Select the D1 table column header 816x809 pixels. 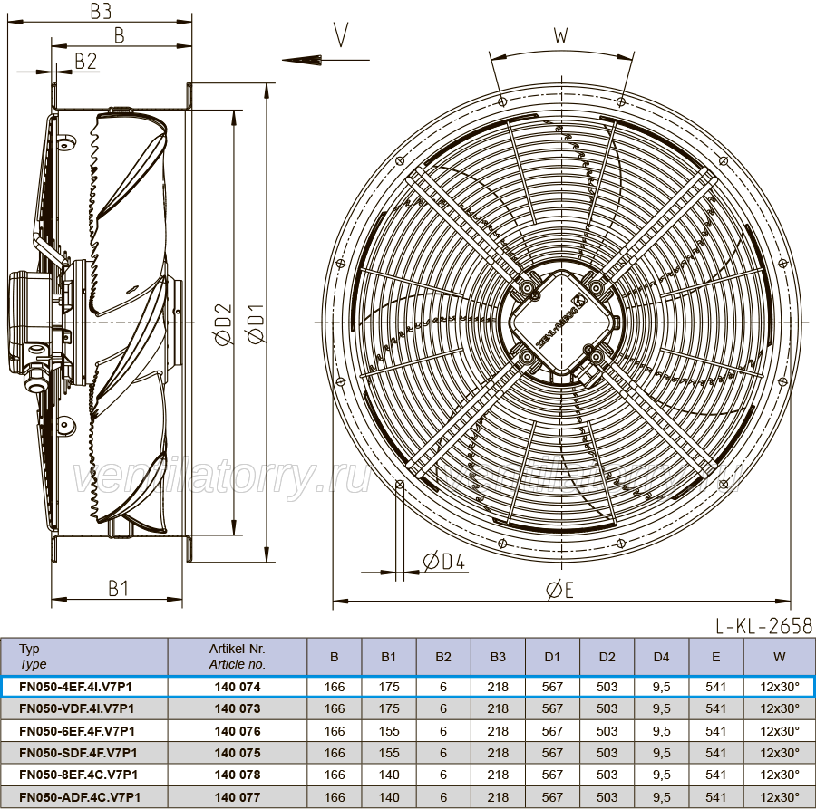point(552,657)
